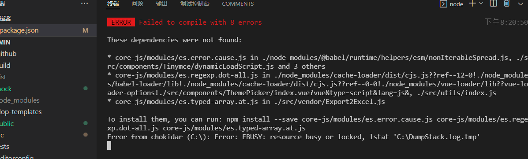Open the 调试控制台 tab

tap(195, 4)
